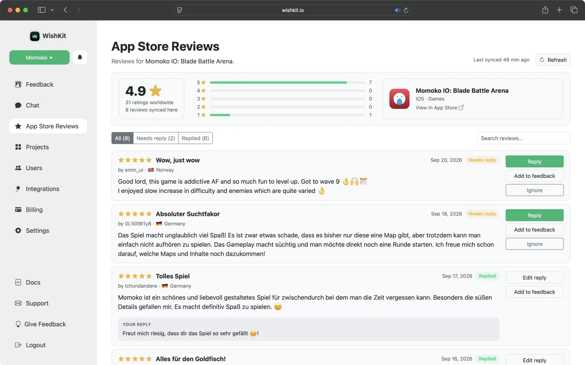The image size is (585, 365).
Task: Go back with Safari back arrow
Action: (x=65, y=10)
